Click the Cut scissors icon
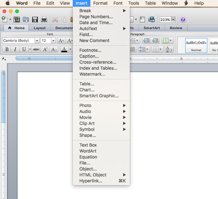The image size is (218, 199). (55, 19)
